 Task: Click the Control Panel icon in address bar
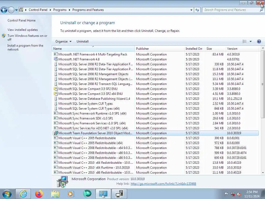pos(21,10)
